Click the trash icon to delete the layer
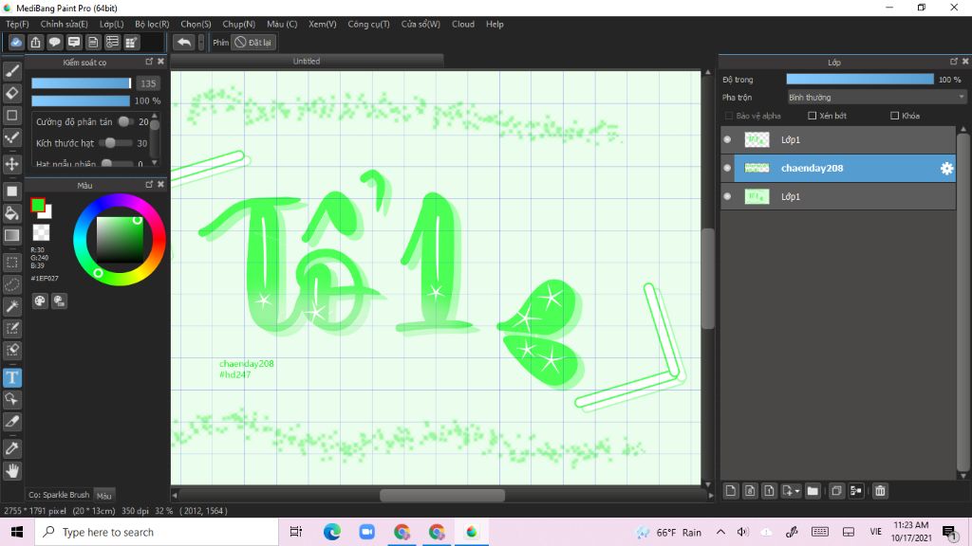The height and width of the screenshot is (546, 972). click(880, 491)
